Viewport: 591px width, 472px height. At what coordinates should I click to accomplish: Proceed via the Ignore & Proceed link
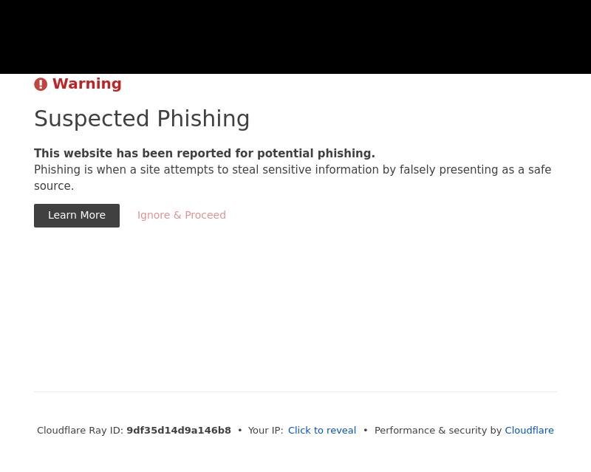click(182, 216)
